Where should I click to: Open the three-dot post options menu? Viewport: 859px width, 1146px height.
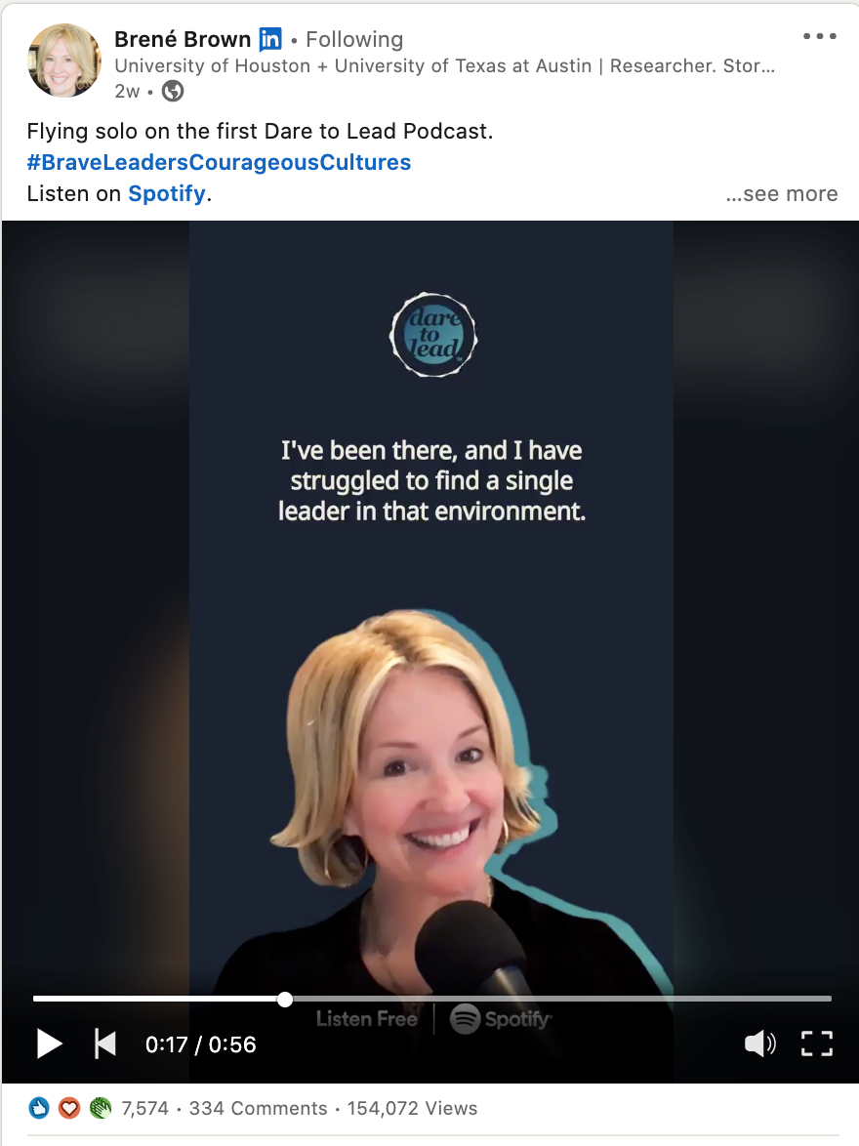pos(819,36)
